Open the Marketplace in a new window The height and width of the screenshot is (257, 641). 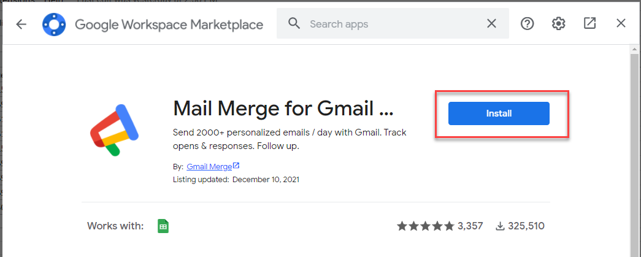[x=589, y=24]
